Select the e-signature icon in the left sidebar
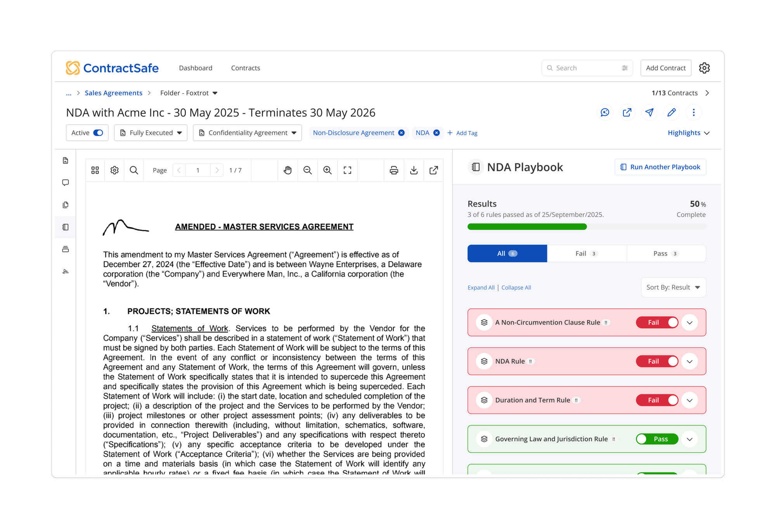The image size is (776, 530). 66,271
